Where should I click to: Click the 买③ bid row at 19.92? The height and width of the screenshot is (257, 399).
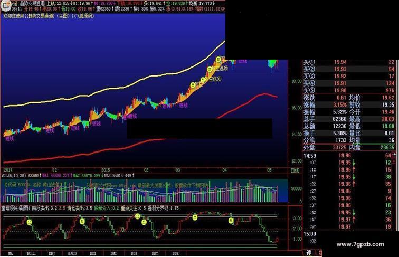point(349,77)
